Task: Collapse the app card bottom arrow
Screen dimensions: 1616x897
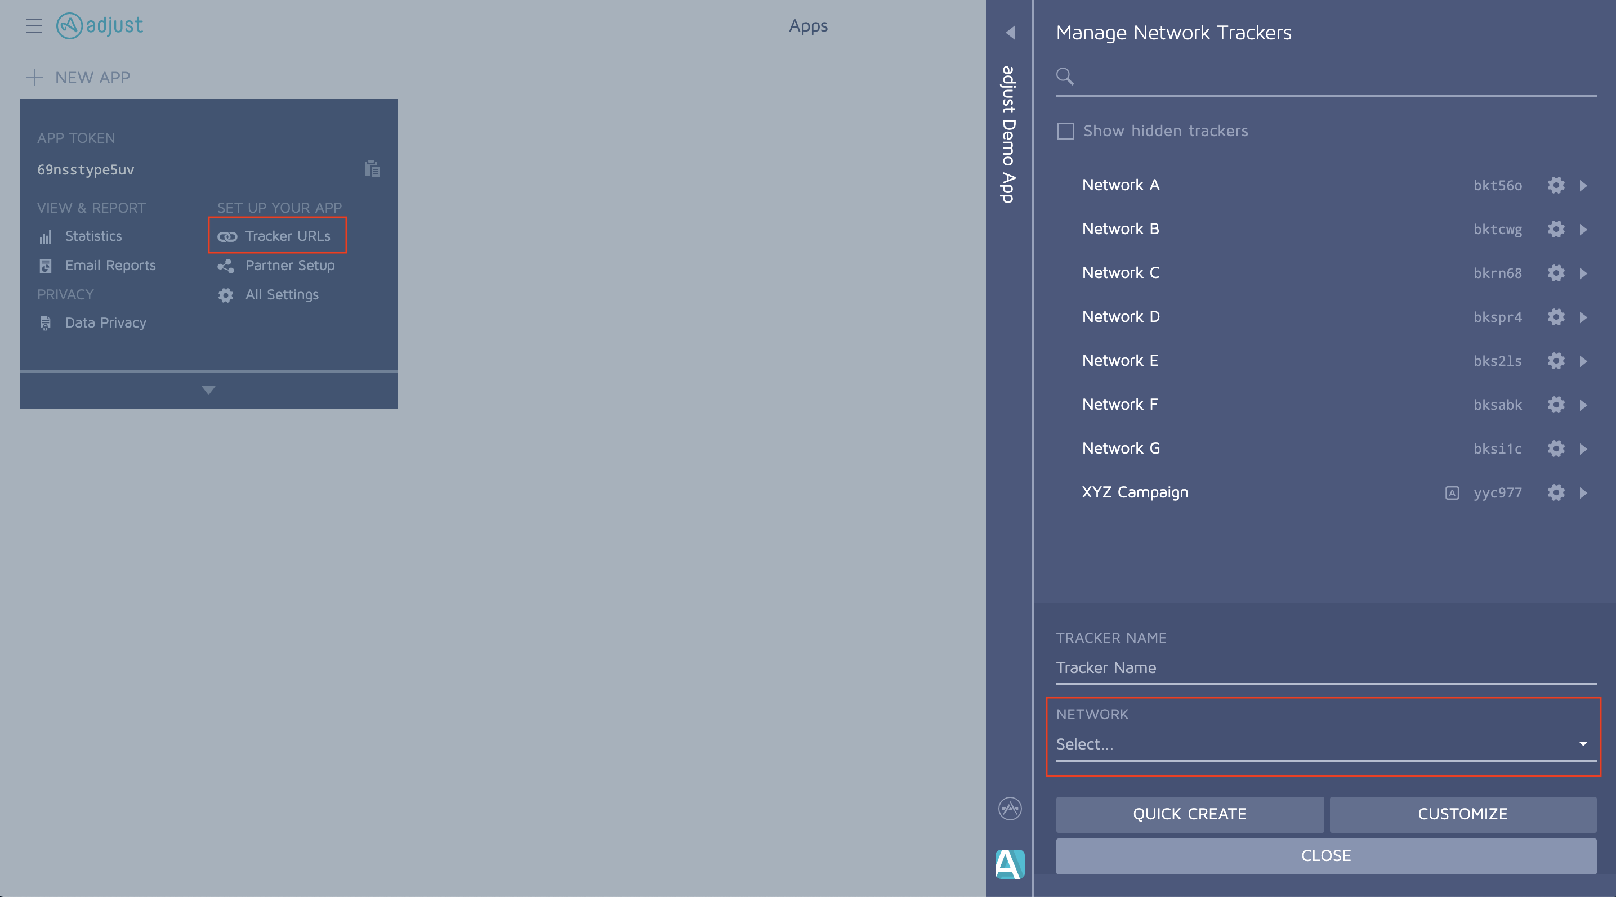Action: [208, 390]
